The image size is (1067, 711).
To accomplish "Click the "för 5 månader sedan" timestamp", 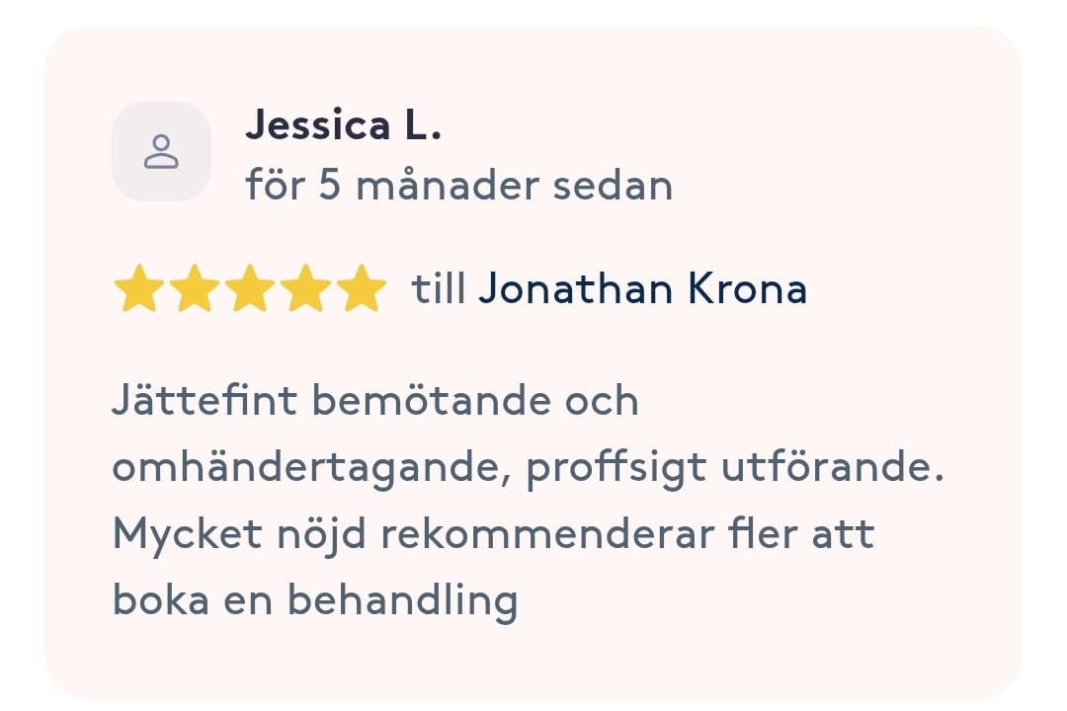I will click(x=458, y=185).
